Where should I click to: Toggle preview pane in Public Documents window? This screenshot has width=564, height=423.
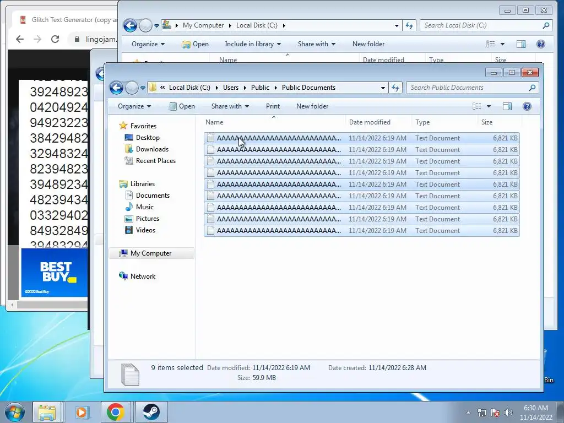coord(507,106)
